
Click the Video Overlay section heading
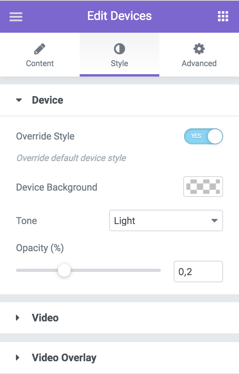64,358
